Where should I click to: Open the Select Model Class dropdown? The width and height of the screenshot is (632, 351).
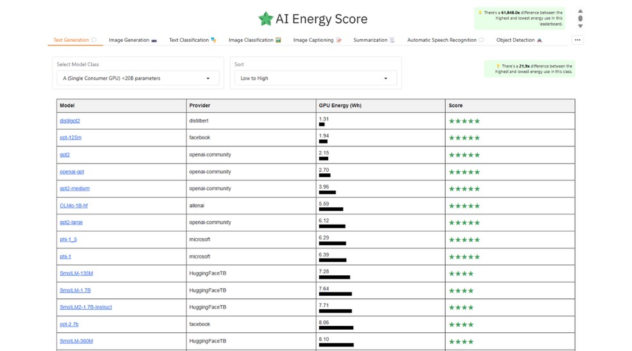pos(137,78)
